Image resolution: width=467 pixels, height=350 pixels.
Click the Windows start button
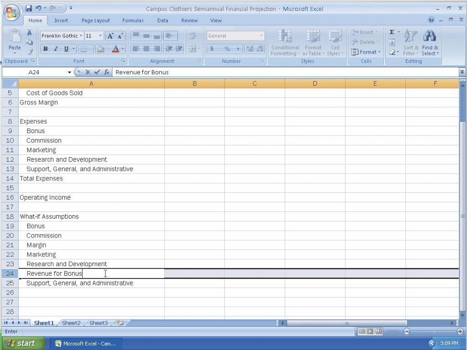tap(23, 343)
